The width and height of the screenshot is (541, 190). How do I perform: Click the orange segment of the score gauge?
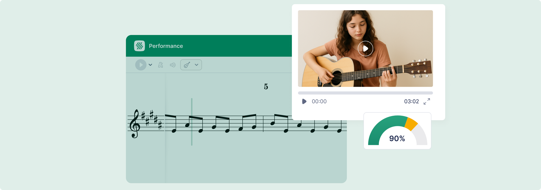click(411, 124)
